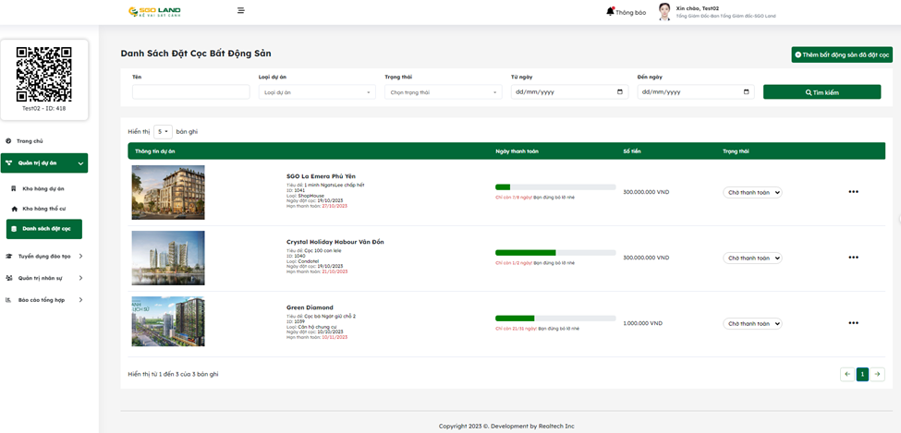Click payment progress bar for Crystal Holiday

(x=554, y=252)
